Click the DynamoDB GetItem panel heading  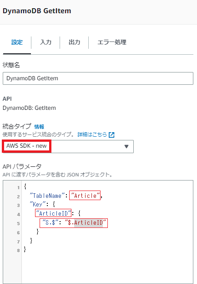[x=37, y=11]
